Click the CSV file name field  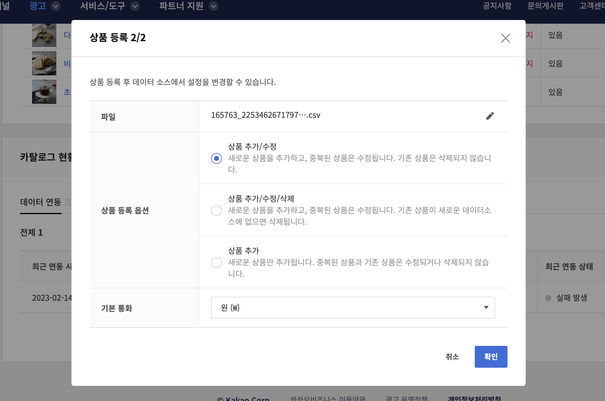pyautogui.click(x=266, y=115)
